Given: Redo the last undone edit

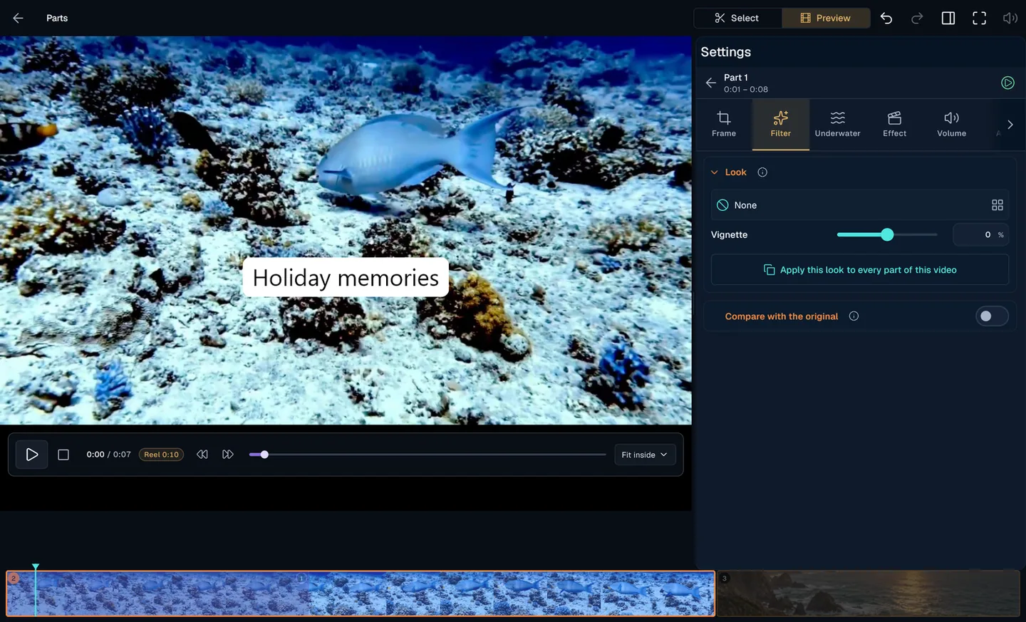Looking at the screenshot, I should pos(917,18).
